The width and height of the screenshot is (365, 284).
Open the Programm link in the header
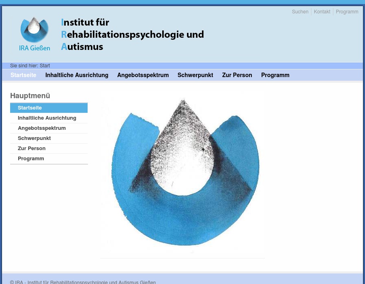click(x=347, y=12)
